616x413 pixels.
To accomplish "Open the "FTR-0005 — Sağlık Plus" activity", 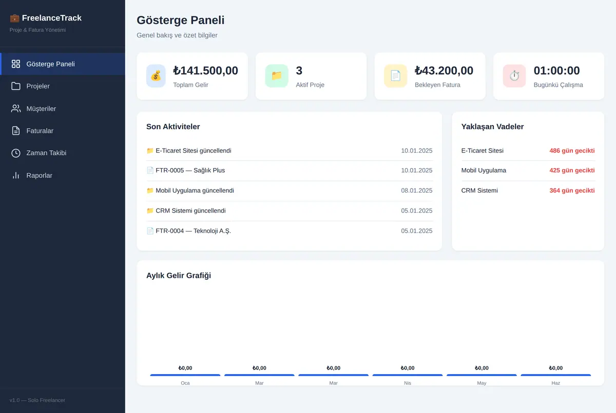I will point(290,171).
